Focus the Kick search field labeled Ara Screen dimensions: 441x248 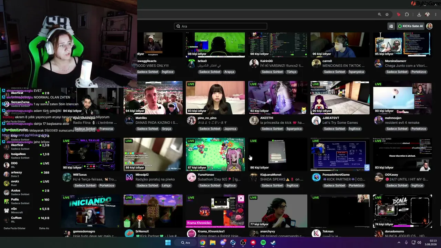(x=220, y=26)
